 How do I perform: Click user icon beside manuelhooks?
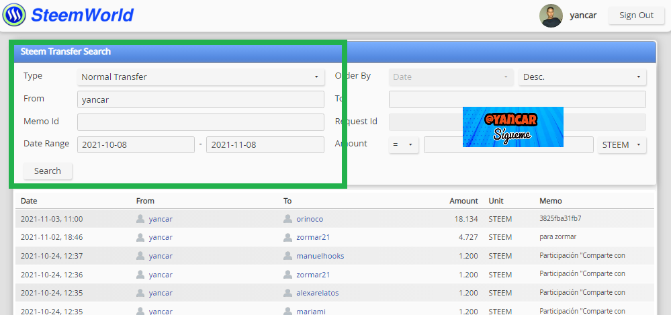coord(287,256)
